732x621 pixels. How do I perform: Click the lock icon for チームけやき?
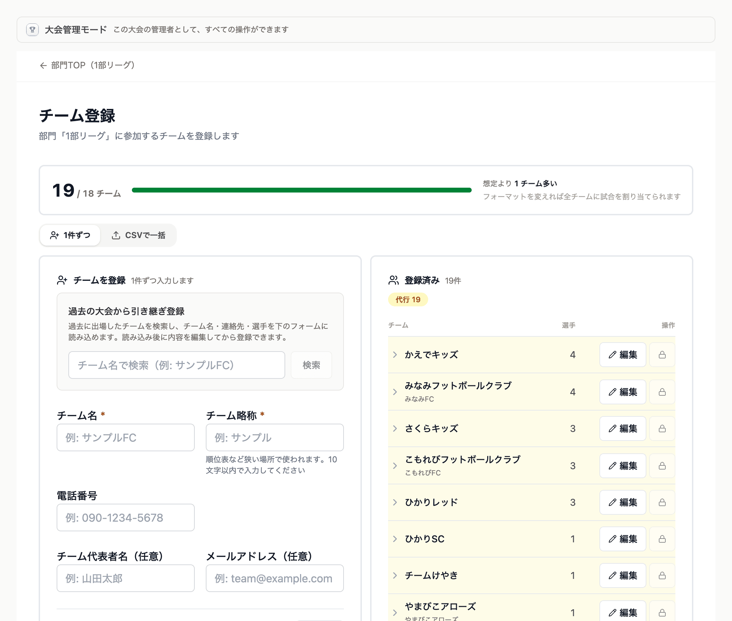[x=662, y=575]
